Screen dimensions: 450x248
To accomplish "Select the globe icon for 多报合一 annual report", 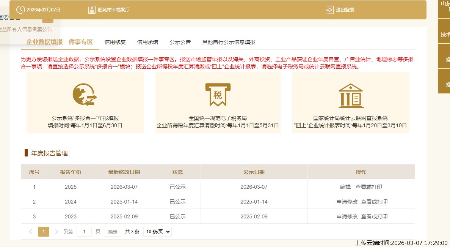I will pos(84,95).
